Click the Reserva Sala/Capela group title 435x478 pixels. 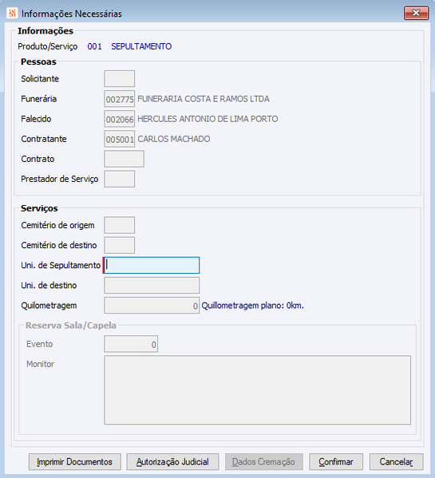[71, 326]
